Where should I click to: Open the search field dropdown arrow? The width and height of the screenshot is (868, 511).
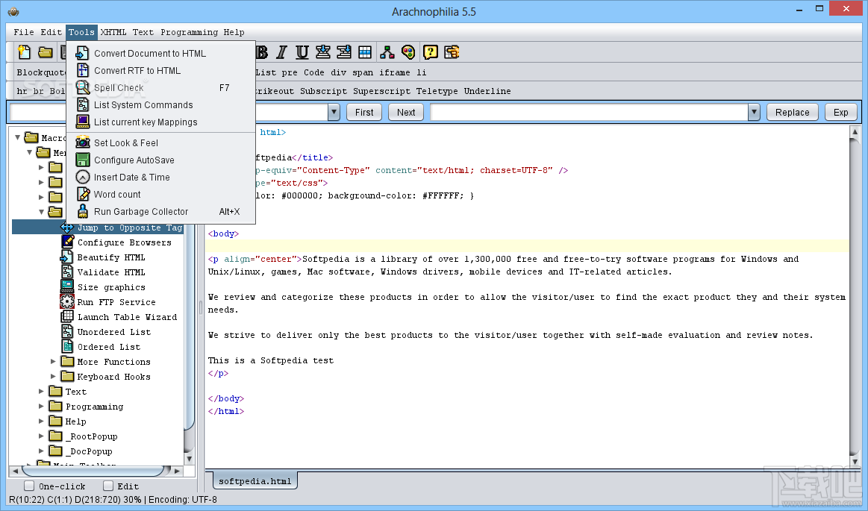(335, 112)
